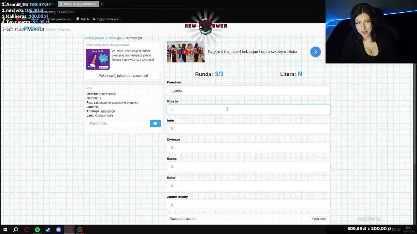Screen dimensions: 417x234
Task: Click the Imię input field
Action: pyautogui.click(x=249, y=129)
